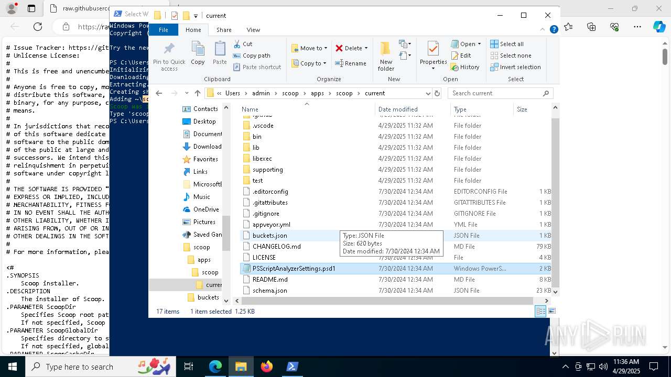Image resolution: width=671 pixels, height=377 pixels.
Task: Select the libexec folder
Action: coord(262,159)
